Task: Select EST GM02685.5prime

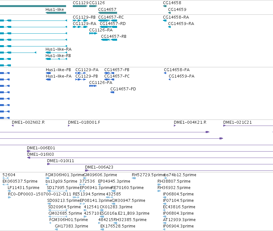Action: 65,213
